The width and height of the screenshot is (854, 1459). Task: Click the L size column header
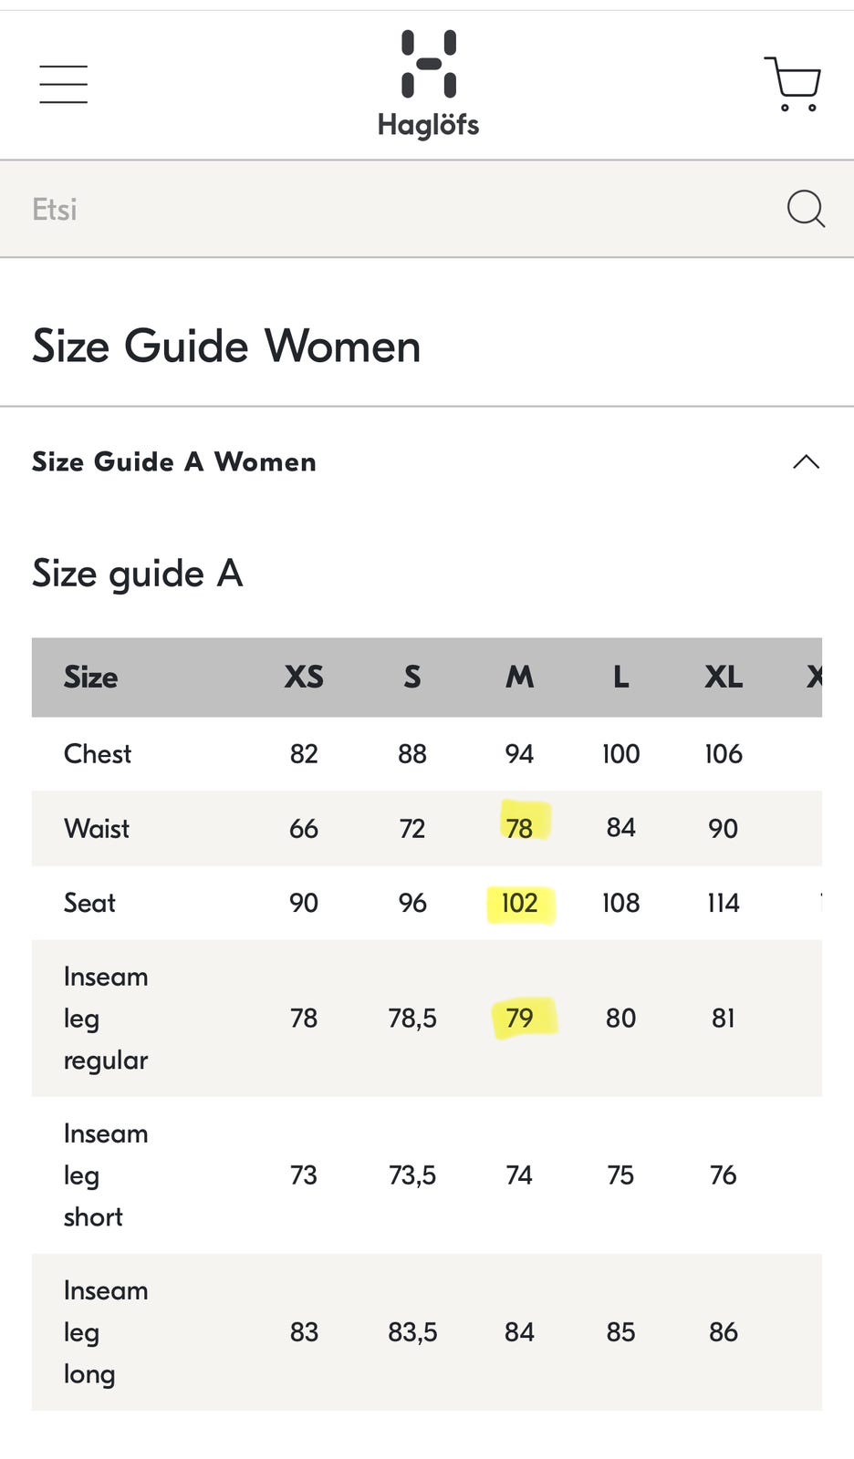pyautogui.click(x=620, y=677)
